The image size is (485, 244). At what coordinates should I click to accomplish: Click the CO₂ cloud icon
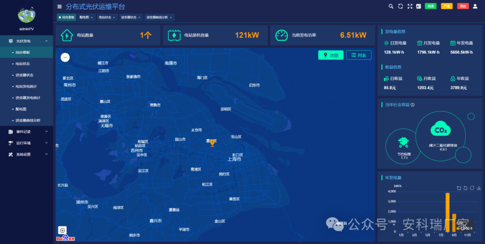coord(441,128)
